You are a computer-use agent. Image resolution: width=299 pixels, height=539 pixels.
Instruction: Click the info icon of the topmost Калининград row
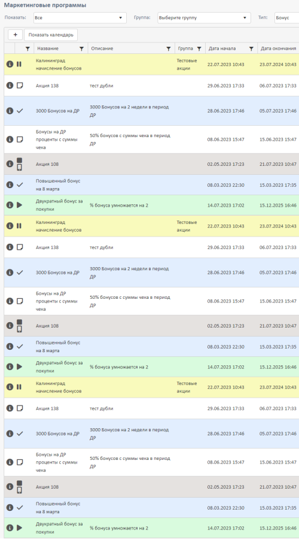10,64
